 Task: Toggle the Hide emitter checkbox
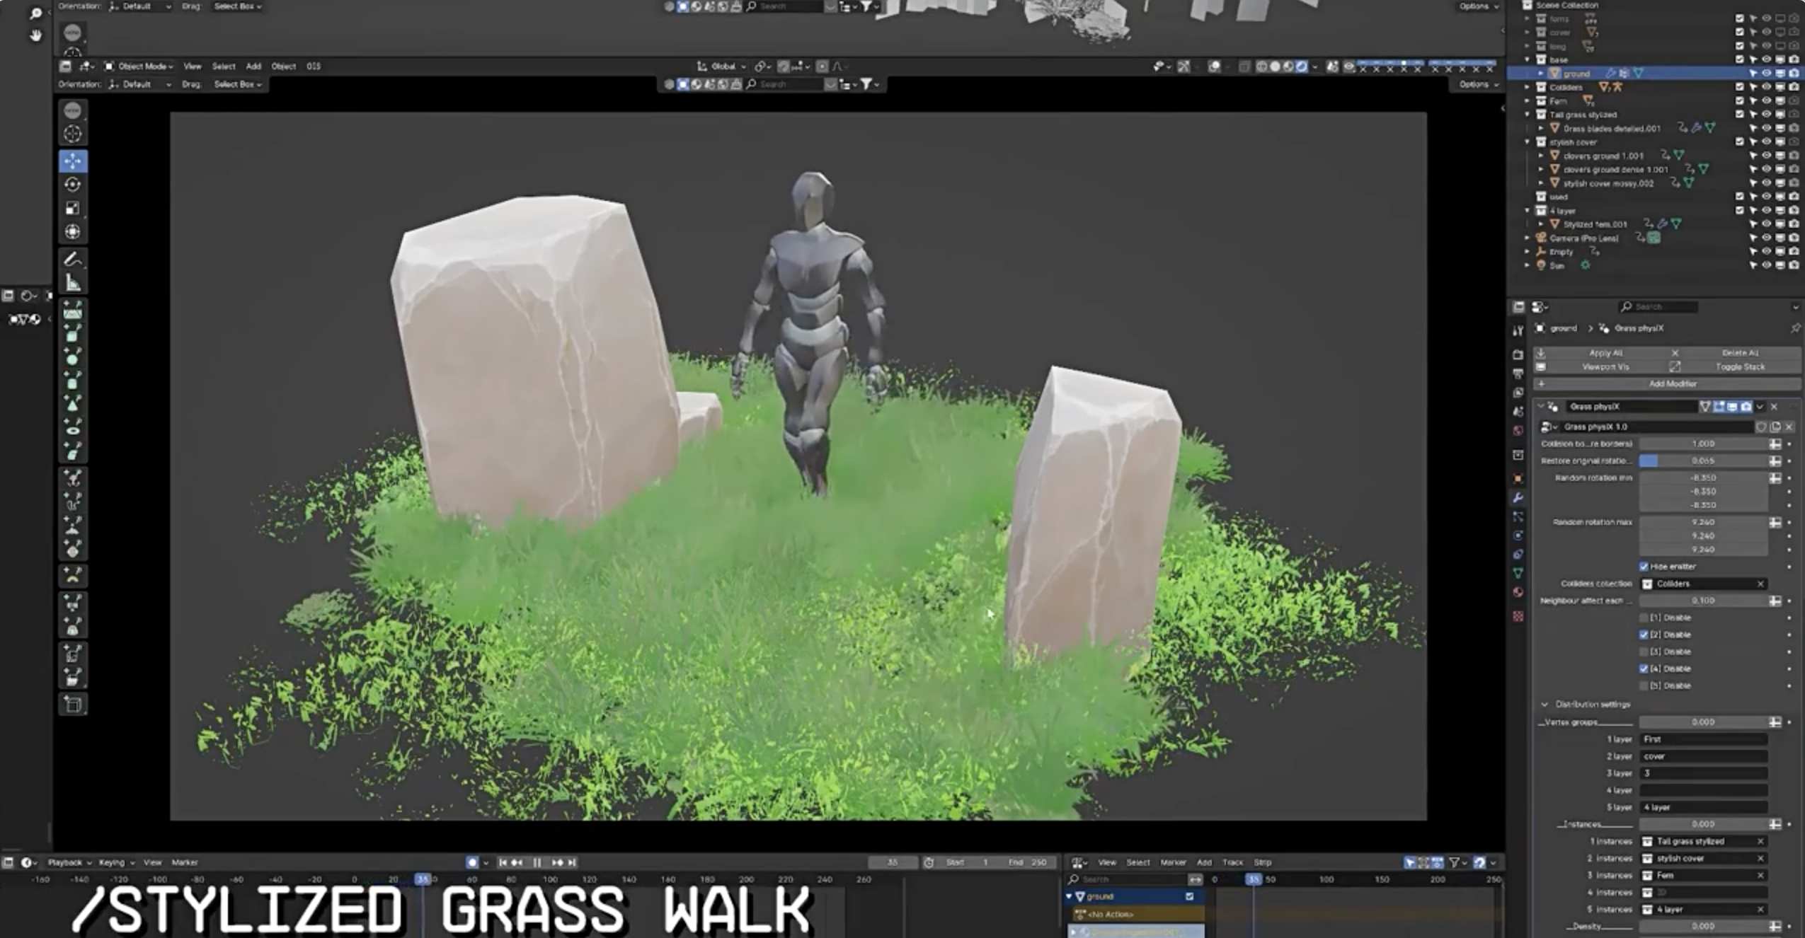[1644, 567]
